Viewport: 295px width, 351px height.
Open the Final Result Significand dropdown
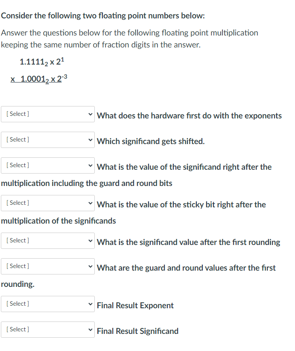(47, 329)
